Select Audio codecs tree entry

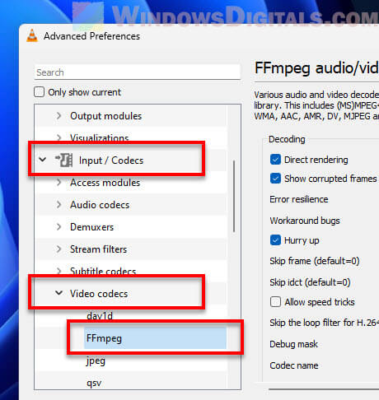(x=100, y=205)
